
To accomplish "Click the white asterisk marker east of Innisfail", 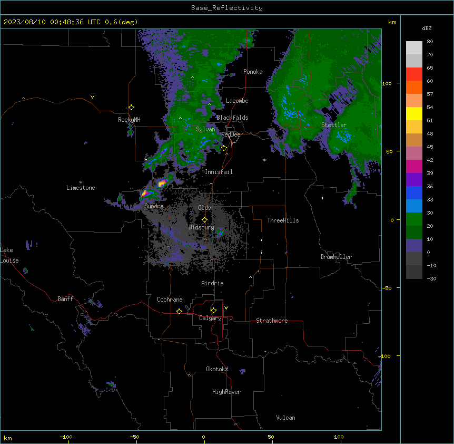I will click(x=264, y=160).
